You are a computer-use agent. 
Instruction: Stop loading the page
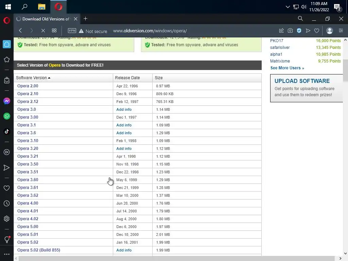(x=43, y=31)
